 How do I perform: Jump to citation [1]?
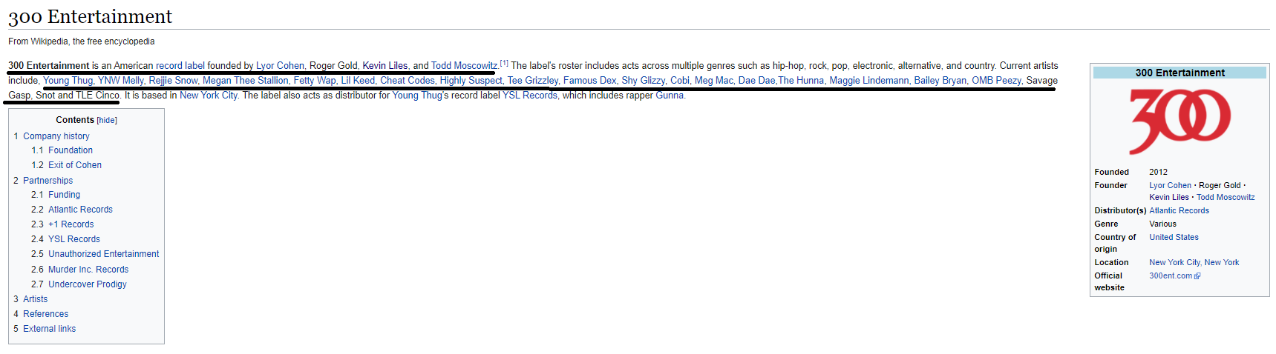click(x=504, y=64)
